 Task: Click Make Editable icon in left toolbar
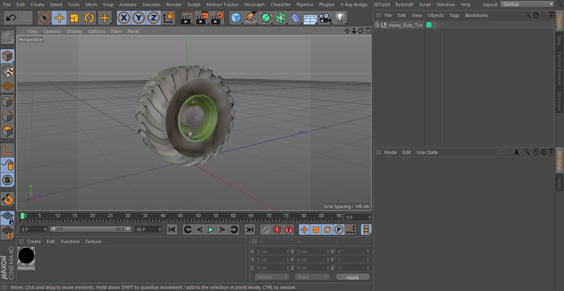7,38
